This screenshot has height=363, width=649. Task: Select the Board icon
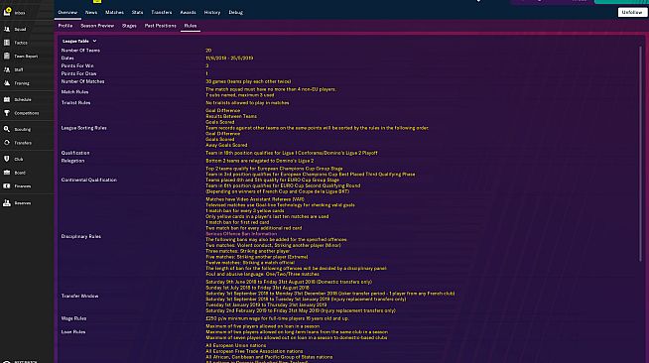7,173
